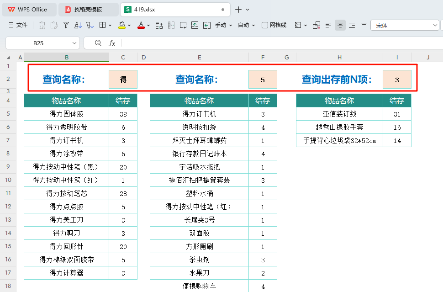443x292 pixels.
Task: Select cell 亚信装订线
Action: coord(340,114)
